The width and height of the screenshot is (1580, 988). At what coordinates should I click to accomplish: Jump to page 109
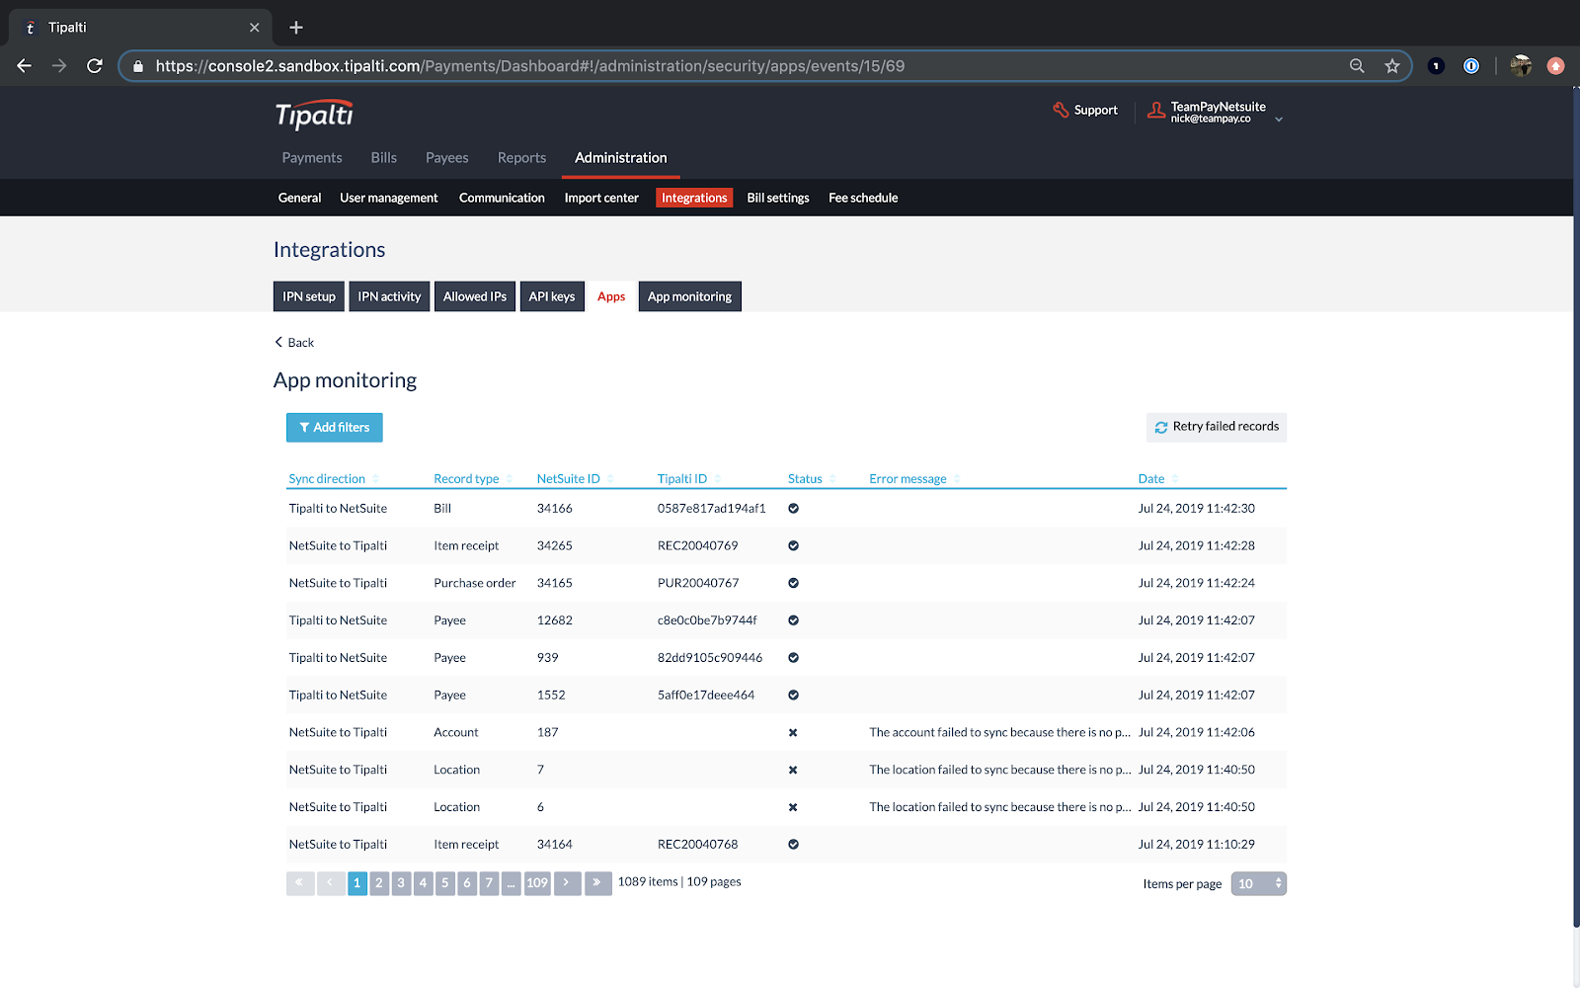coord(537,883)
